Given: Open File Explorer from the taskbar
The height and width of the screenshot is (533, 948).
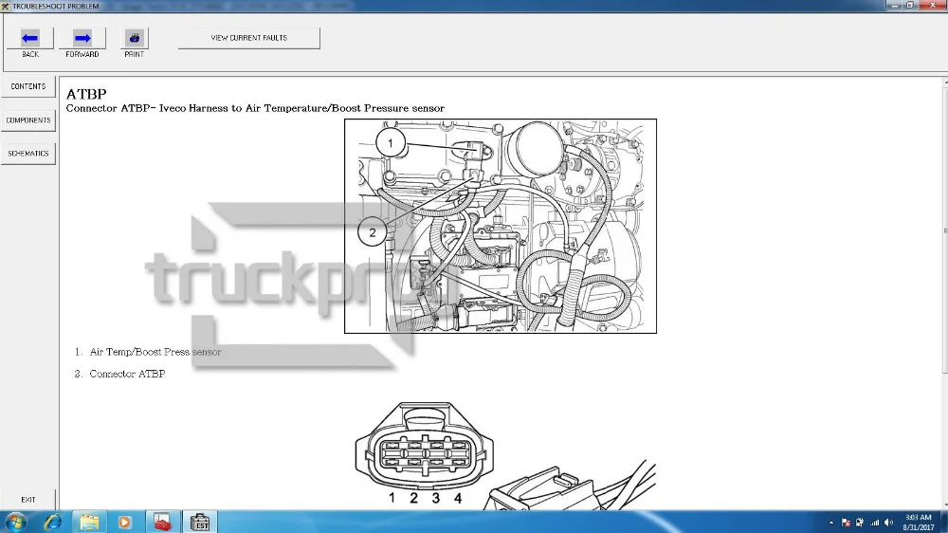Looking at the screenshot, I should [89, 522].
